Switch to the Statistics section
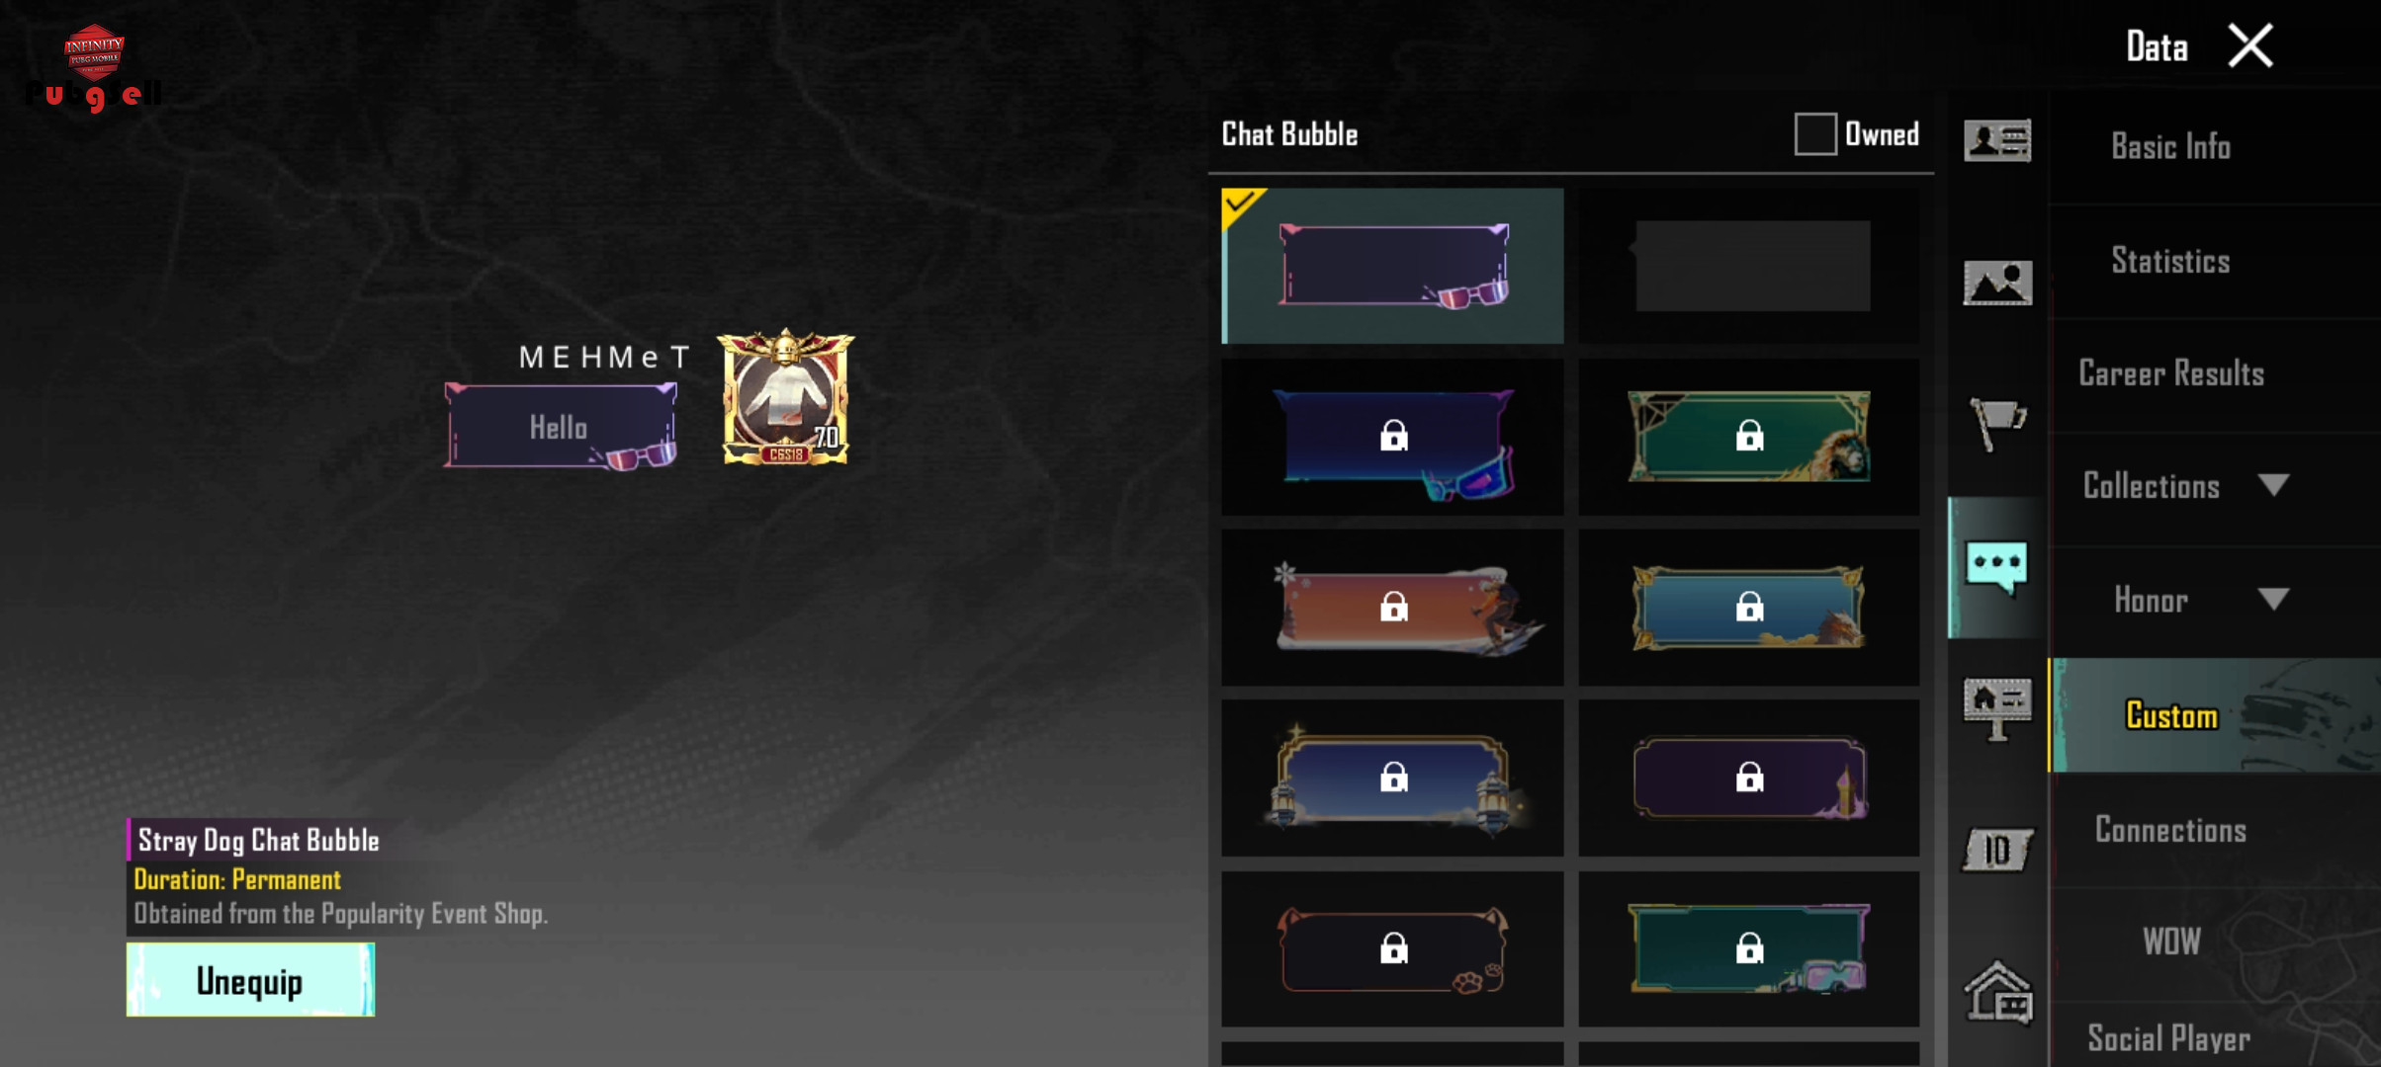The image size is (2381, 1067). pos(2170,261)
